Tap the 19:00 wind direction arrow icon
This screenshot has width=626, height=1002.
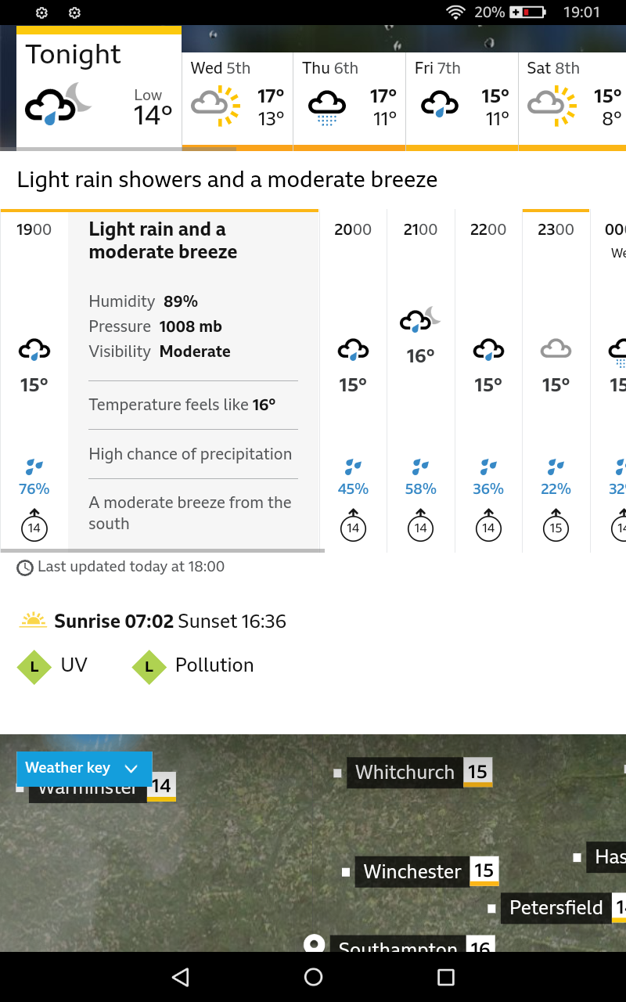[34, 526]
